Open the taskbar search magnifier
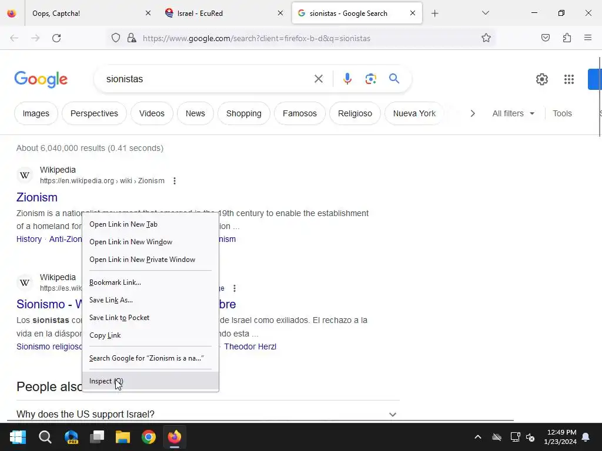This screenshot has height=451, width=602. click(45, 437)
